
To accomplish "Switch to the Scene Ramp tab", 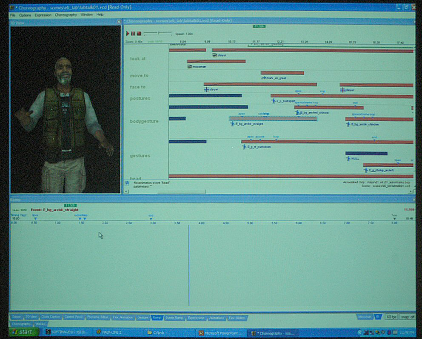I will tap(174, 318).
